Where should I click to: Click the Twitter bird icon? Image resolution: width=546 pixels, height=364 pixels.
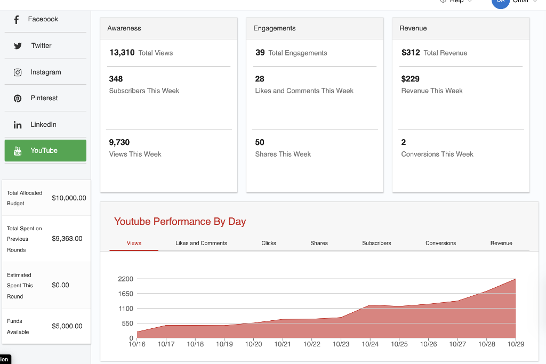point(18,46)
